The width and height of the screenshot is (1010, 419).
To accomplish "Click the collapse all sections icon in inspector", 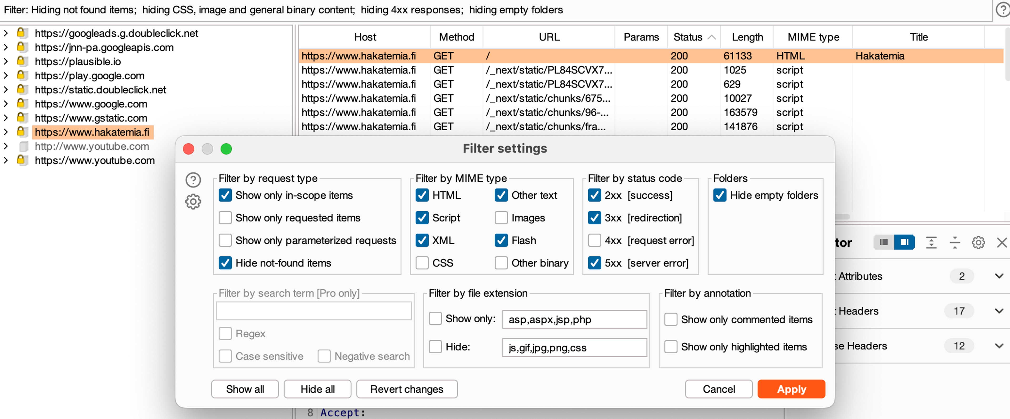I will (x=955, y=243).
